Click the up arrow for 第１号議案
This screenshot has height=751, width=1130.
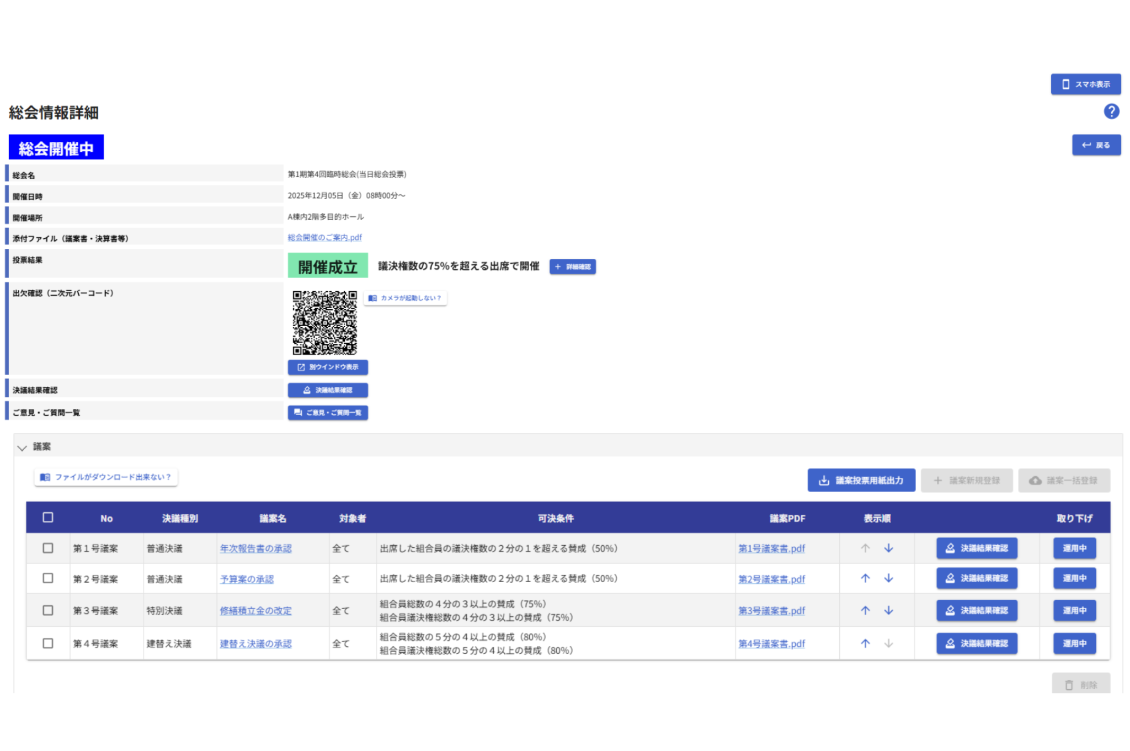[865, 548]
